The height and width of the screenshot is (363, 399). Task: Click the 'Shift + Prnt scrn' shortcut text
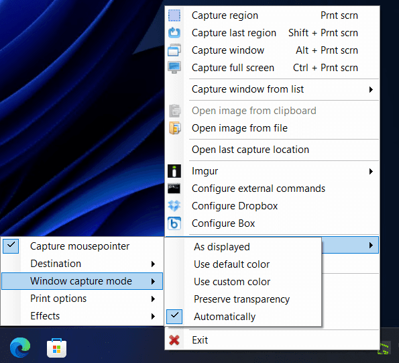[323, 33]
